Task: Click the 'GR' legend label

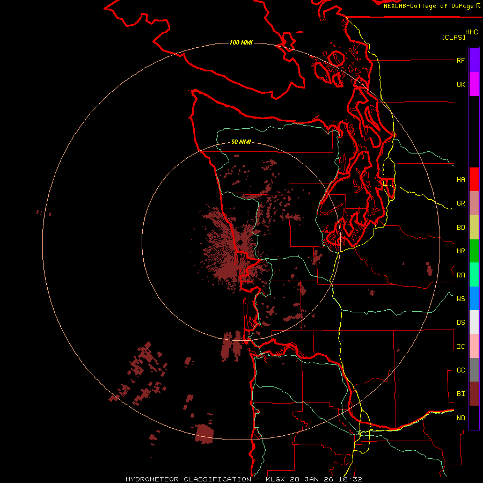Action: [460, 203]
